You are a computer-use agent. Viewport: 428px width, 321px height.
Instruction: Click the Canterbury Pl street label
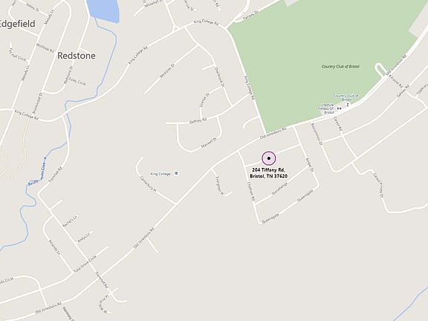[x=148, y=185]
